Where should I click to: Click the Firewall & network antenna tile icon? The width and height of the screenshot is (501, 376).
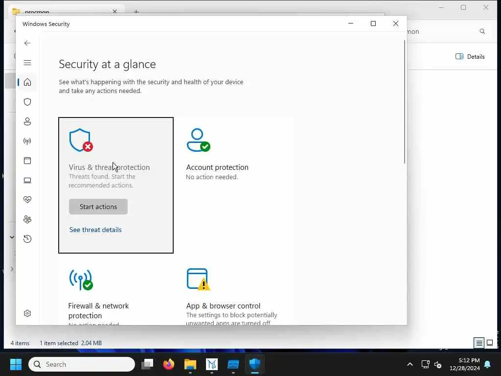[81, 280]
